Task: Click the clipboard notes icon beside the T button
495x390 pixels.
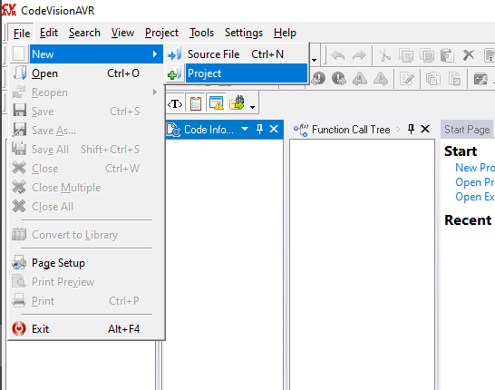Action: 196,103
